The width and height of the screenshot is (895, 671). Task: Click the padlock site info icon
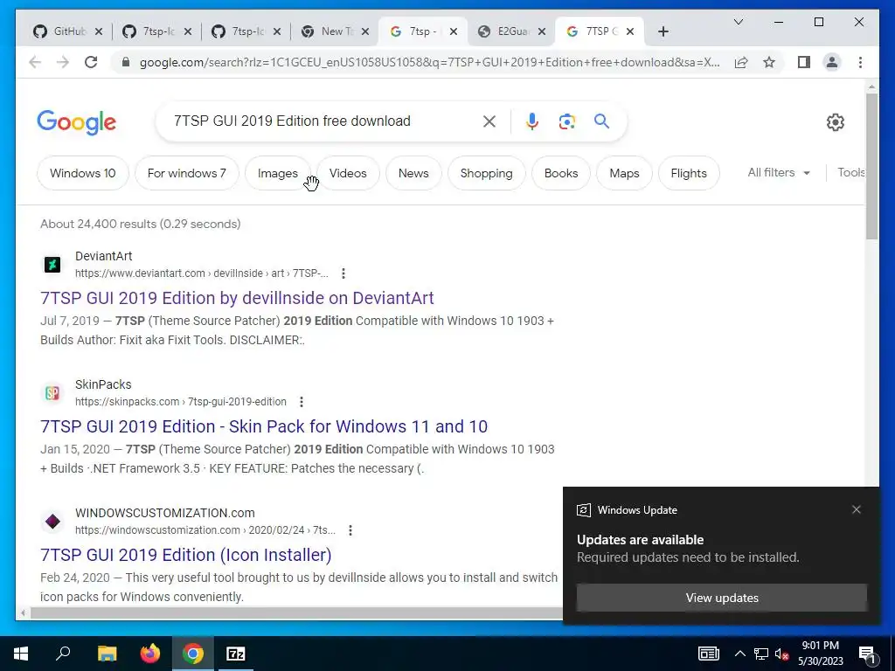point(126,62)
